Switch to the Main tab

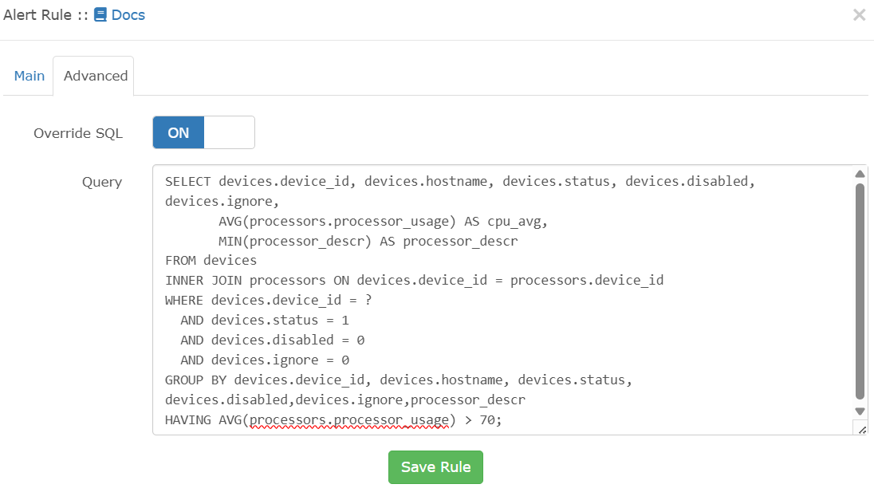[x=30, y=76]
